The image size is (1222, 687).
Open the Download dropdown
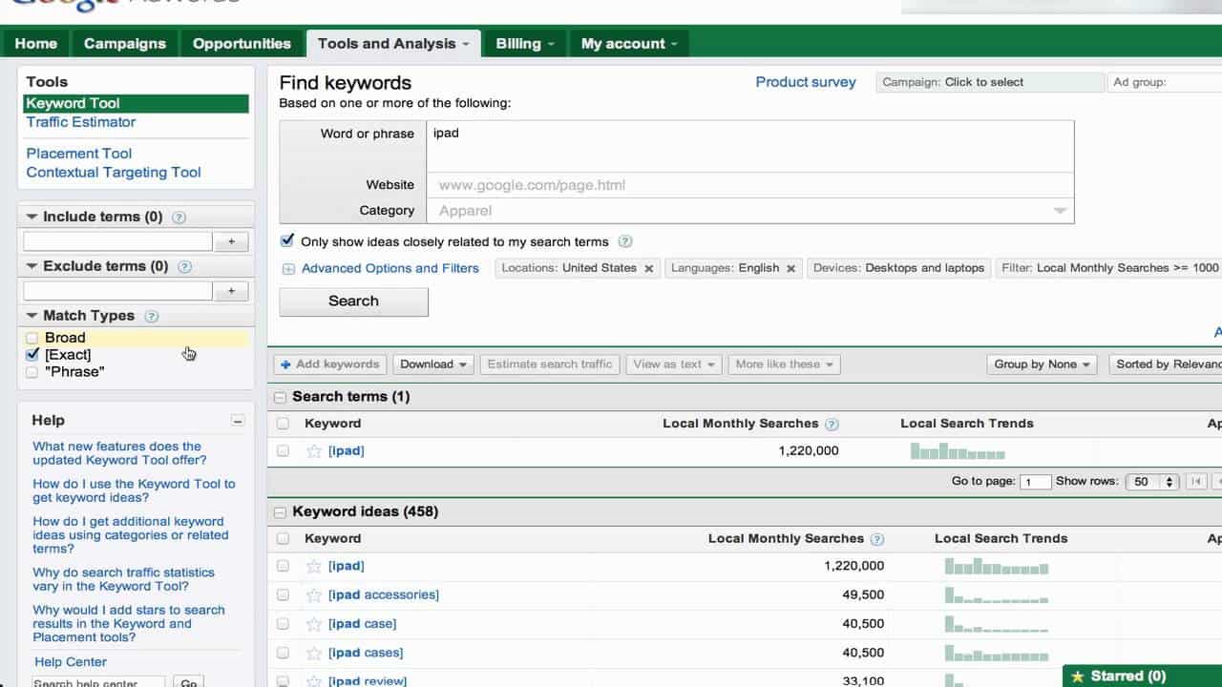[x=432, y=364]
